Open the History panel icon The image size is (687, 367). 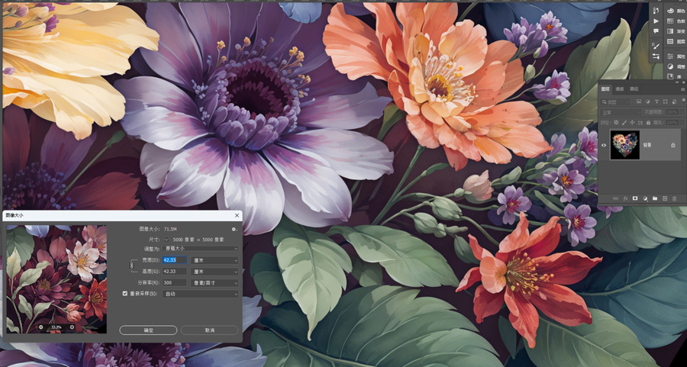coord(656,11)
